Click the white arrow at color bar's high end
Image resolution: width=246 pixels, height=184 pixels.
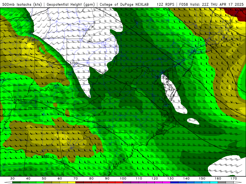tap(238, 182)
